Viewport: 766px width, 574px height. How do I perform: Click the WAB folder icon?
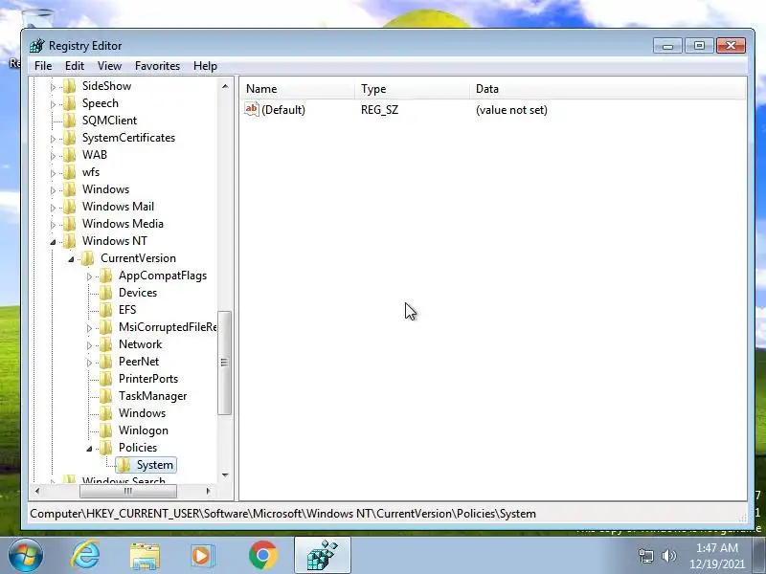click(x=70, y=155)
